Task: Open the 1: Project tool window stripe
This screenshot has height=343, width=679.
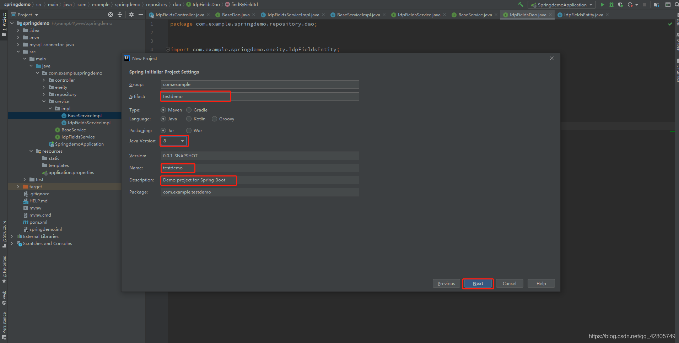Action: pyautogui.click(x=4, y=25)
